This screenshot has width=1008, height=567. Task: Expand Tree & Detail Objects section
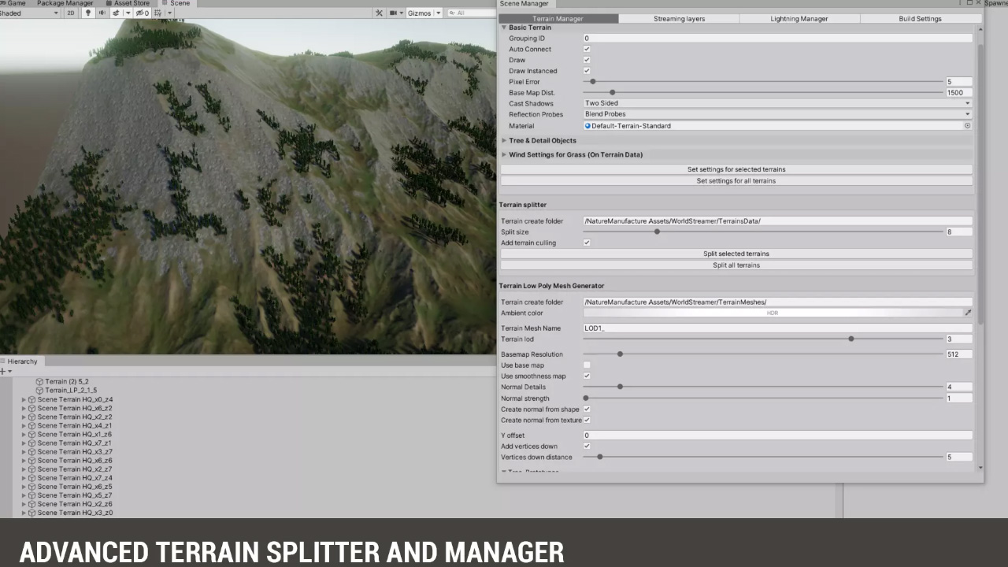pyautogui.click(x=504, y=140)
